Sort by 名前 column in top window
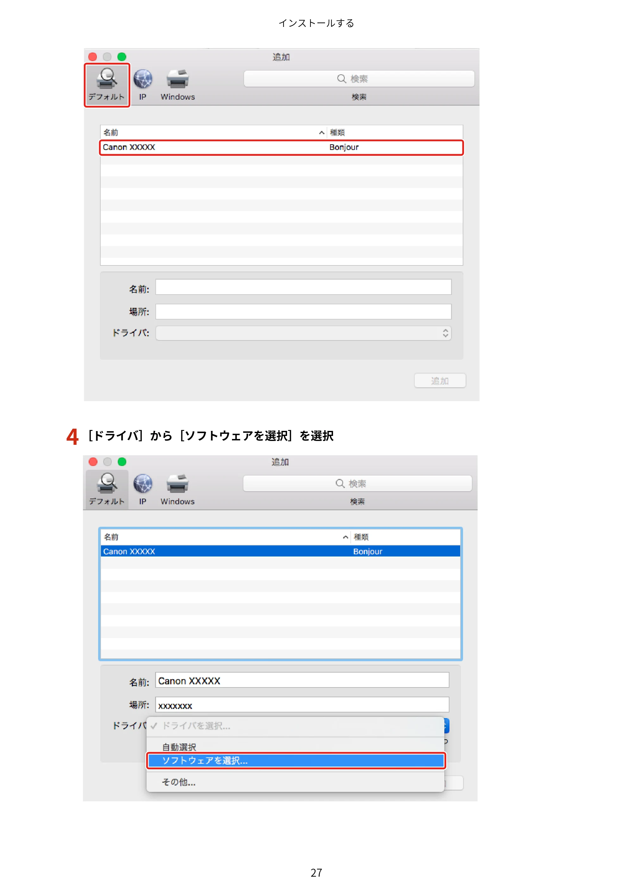Viewport: 633px width, 895px height. pos(213,133)
